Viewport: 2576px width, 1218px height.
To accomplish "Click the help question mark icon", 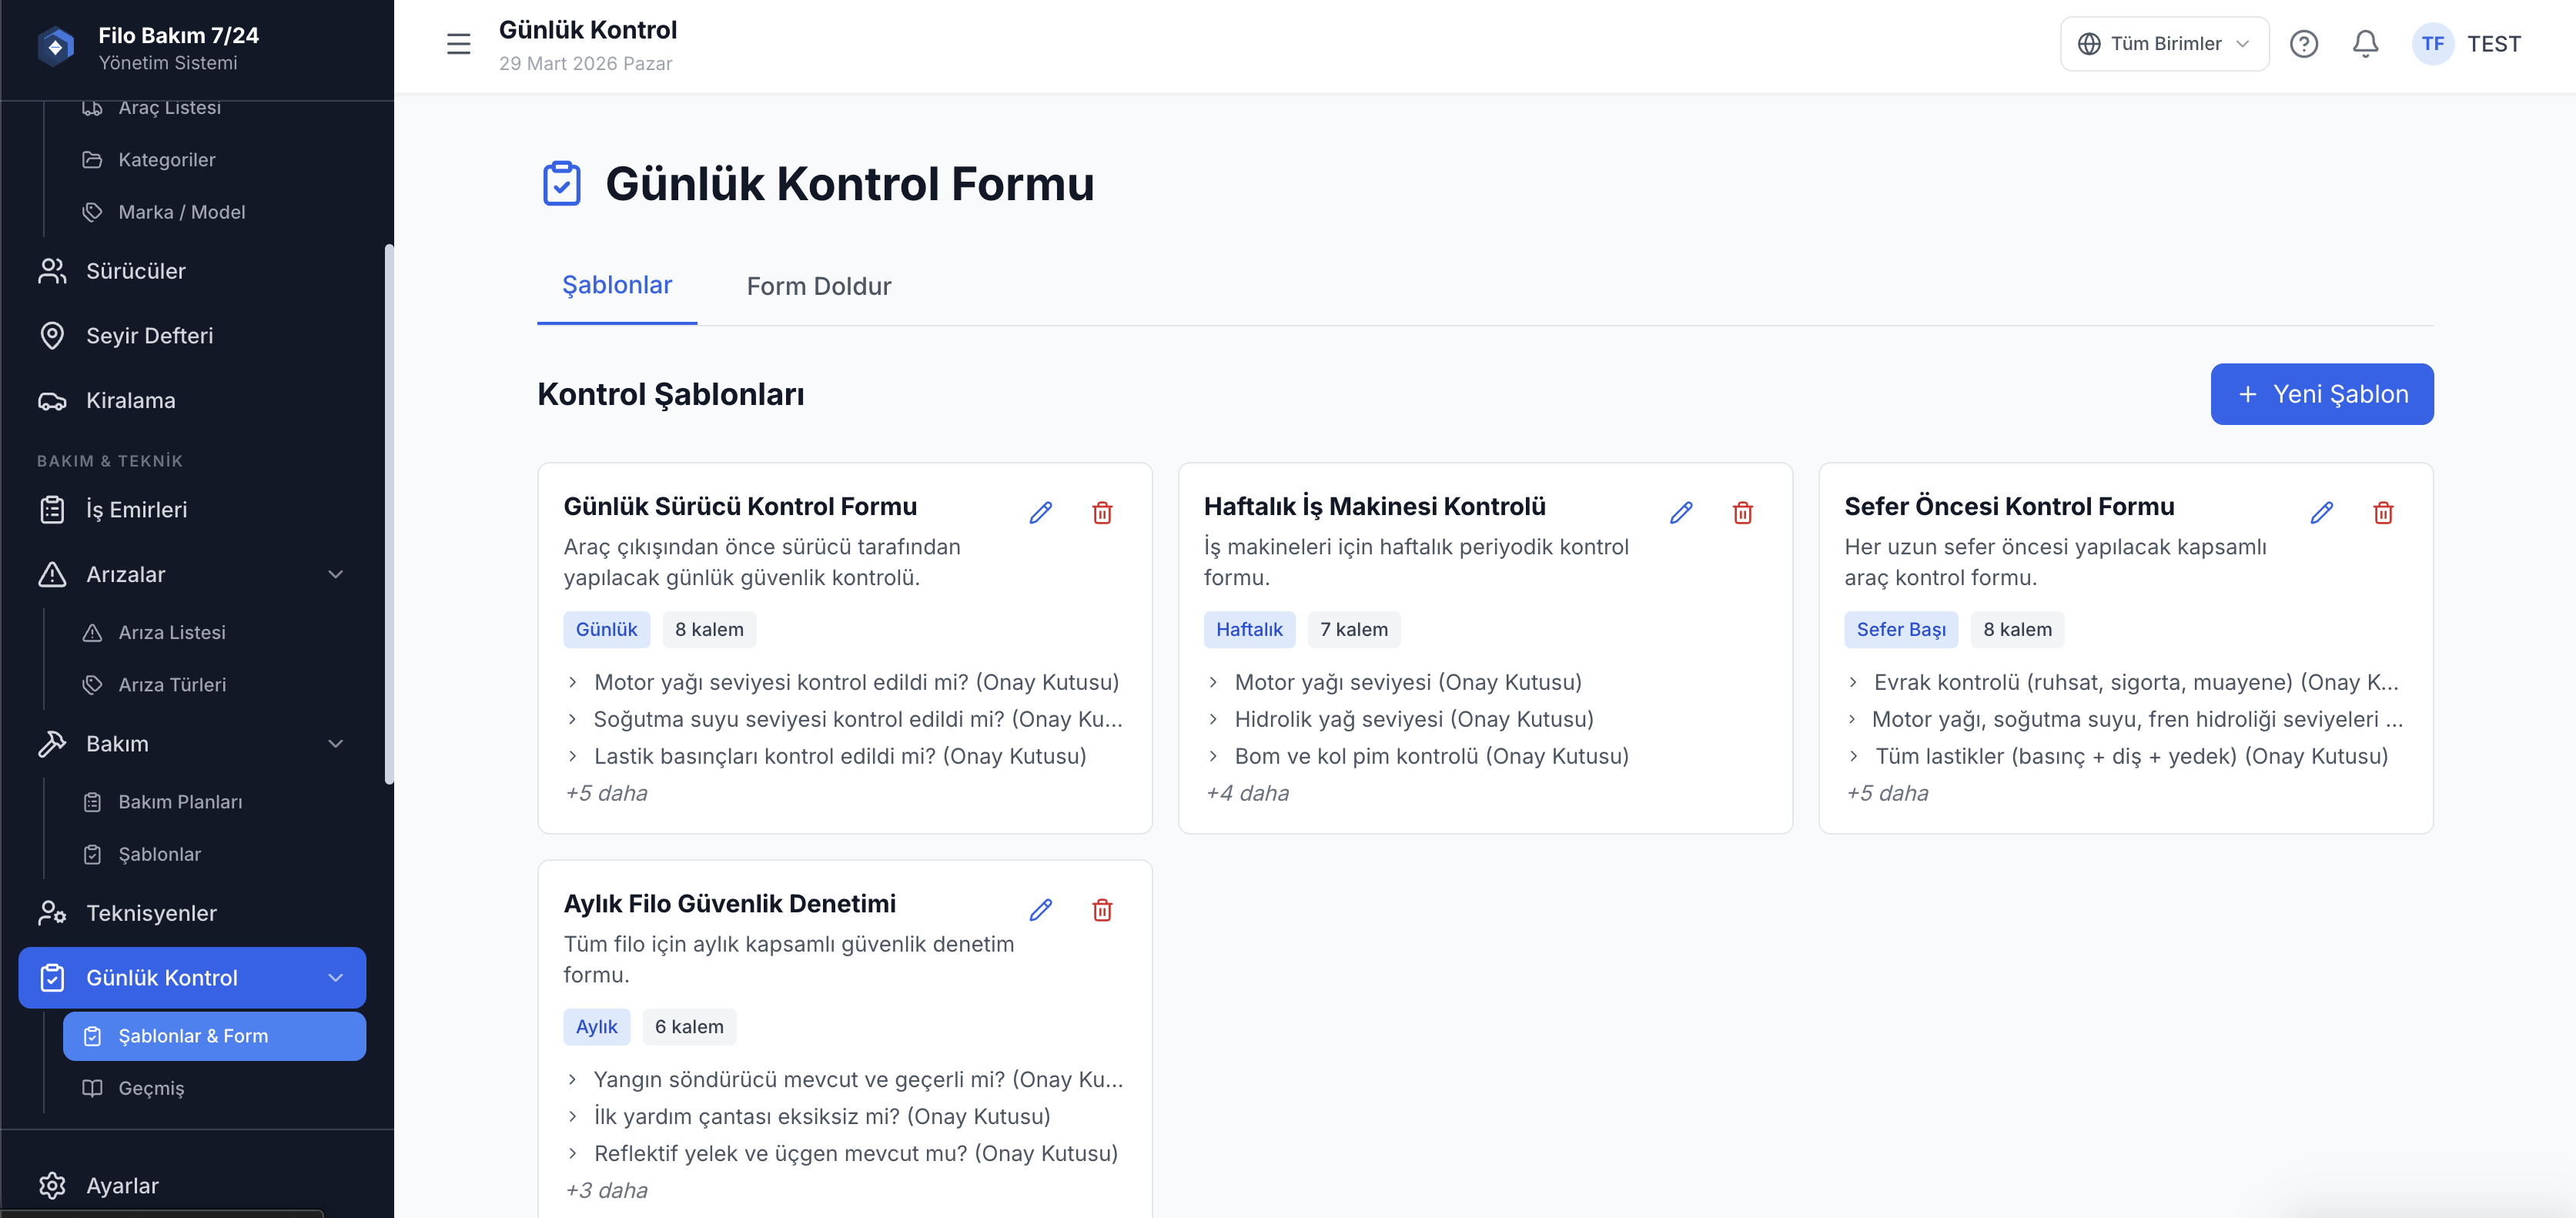I will tap(2303, 44).
